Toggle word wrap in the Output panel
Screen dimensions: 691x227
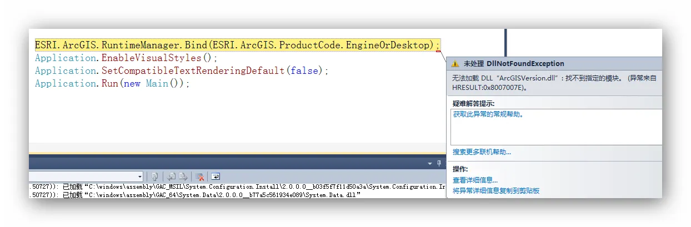click(215, 176)
